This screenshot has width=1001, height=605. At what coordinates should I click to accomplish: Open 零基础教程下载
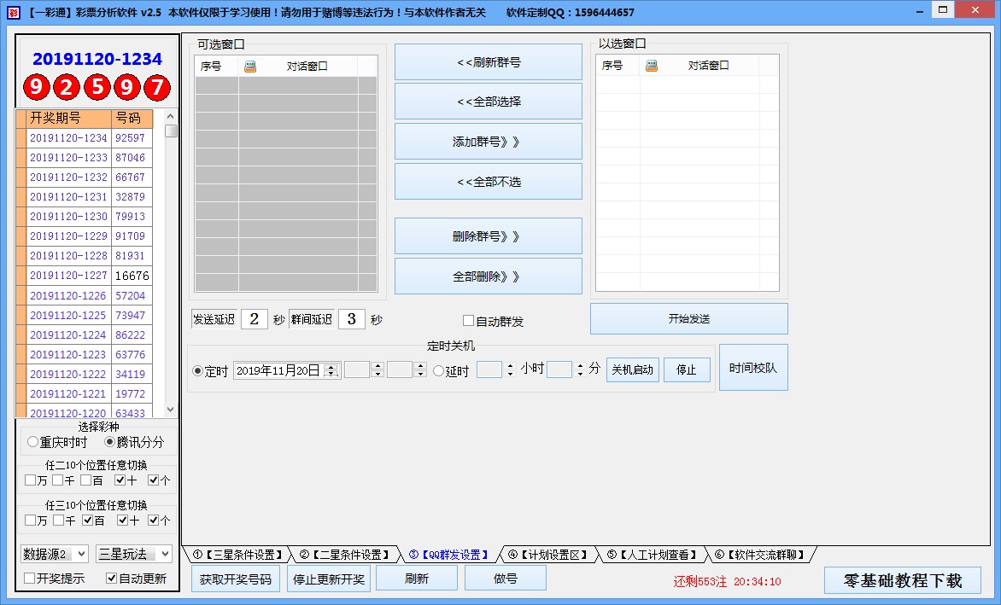coord(902,580)
